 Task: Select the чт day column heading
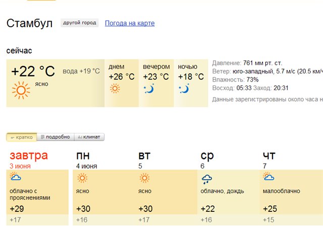tap(269, 155)
